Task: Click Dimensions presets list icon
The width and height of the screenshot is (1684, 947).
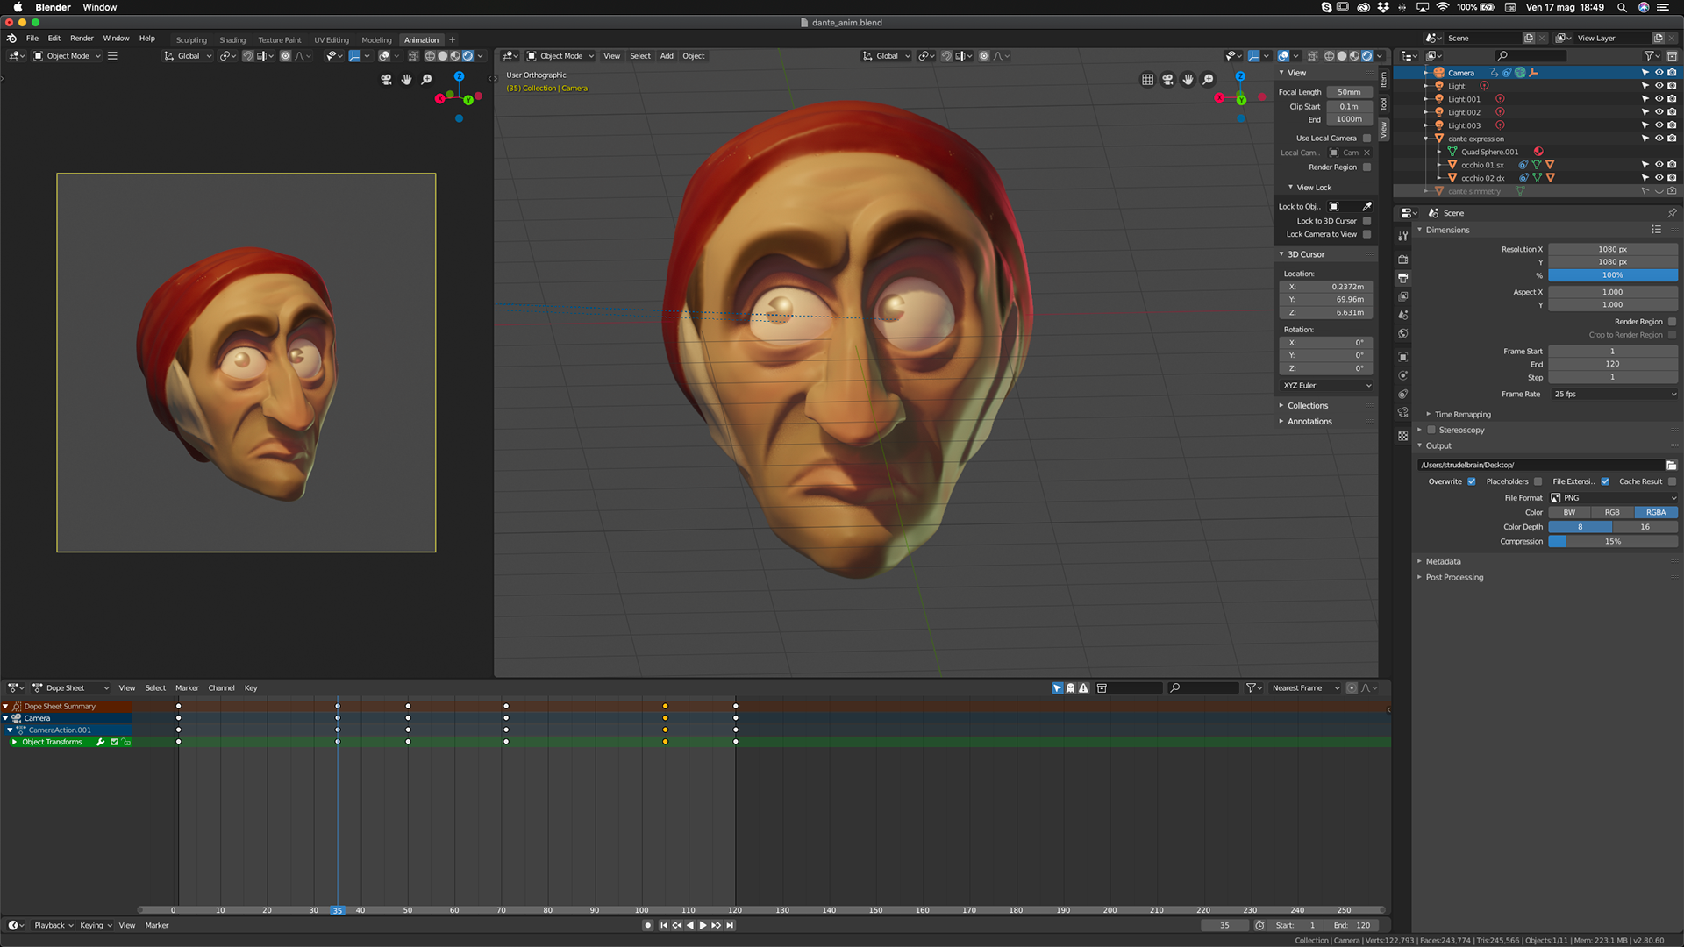Action: point(1656,230)
